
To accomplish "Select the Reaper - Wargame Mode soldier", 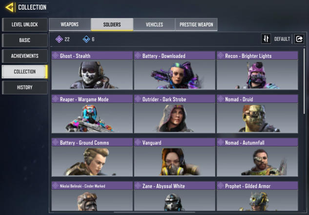I will 92,114.
